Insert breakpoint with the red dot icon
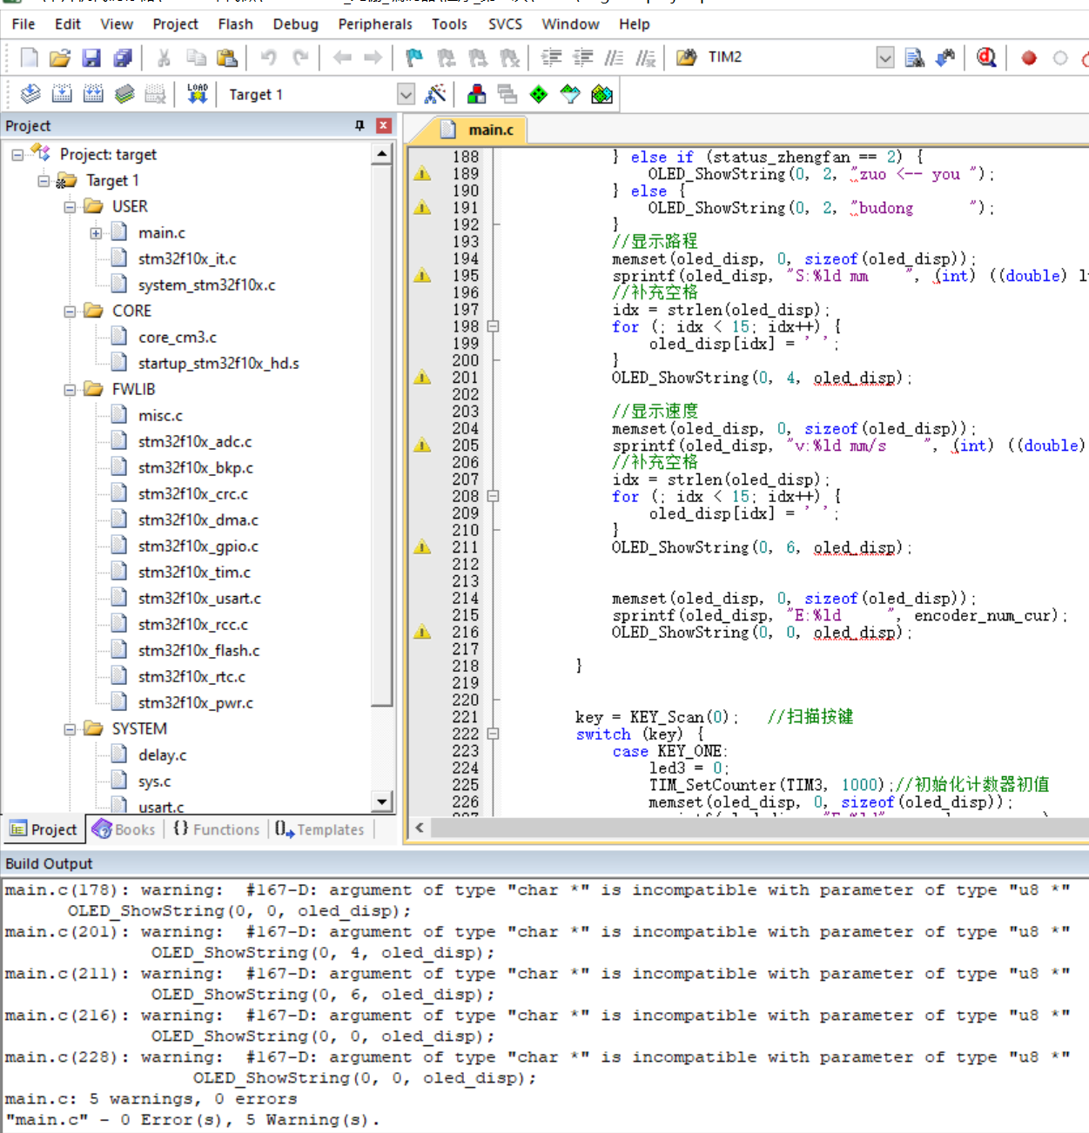 tap(1029, 57)
